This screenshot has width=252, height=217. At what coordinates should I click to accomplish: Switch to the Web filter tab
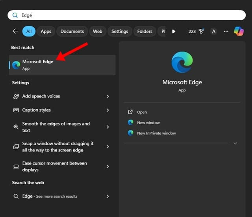click(98, 31)
